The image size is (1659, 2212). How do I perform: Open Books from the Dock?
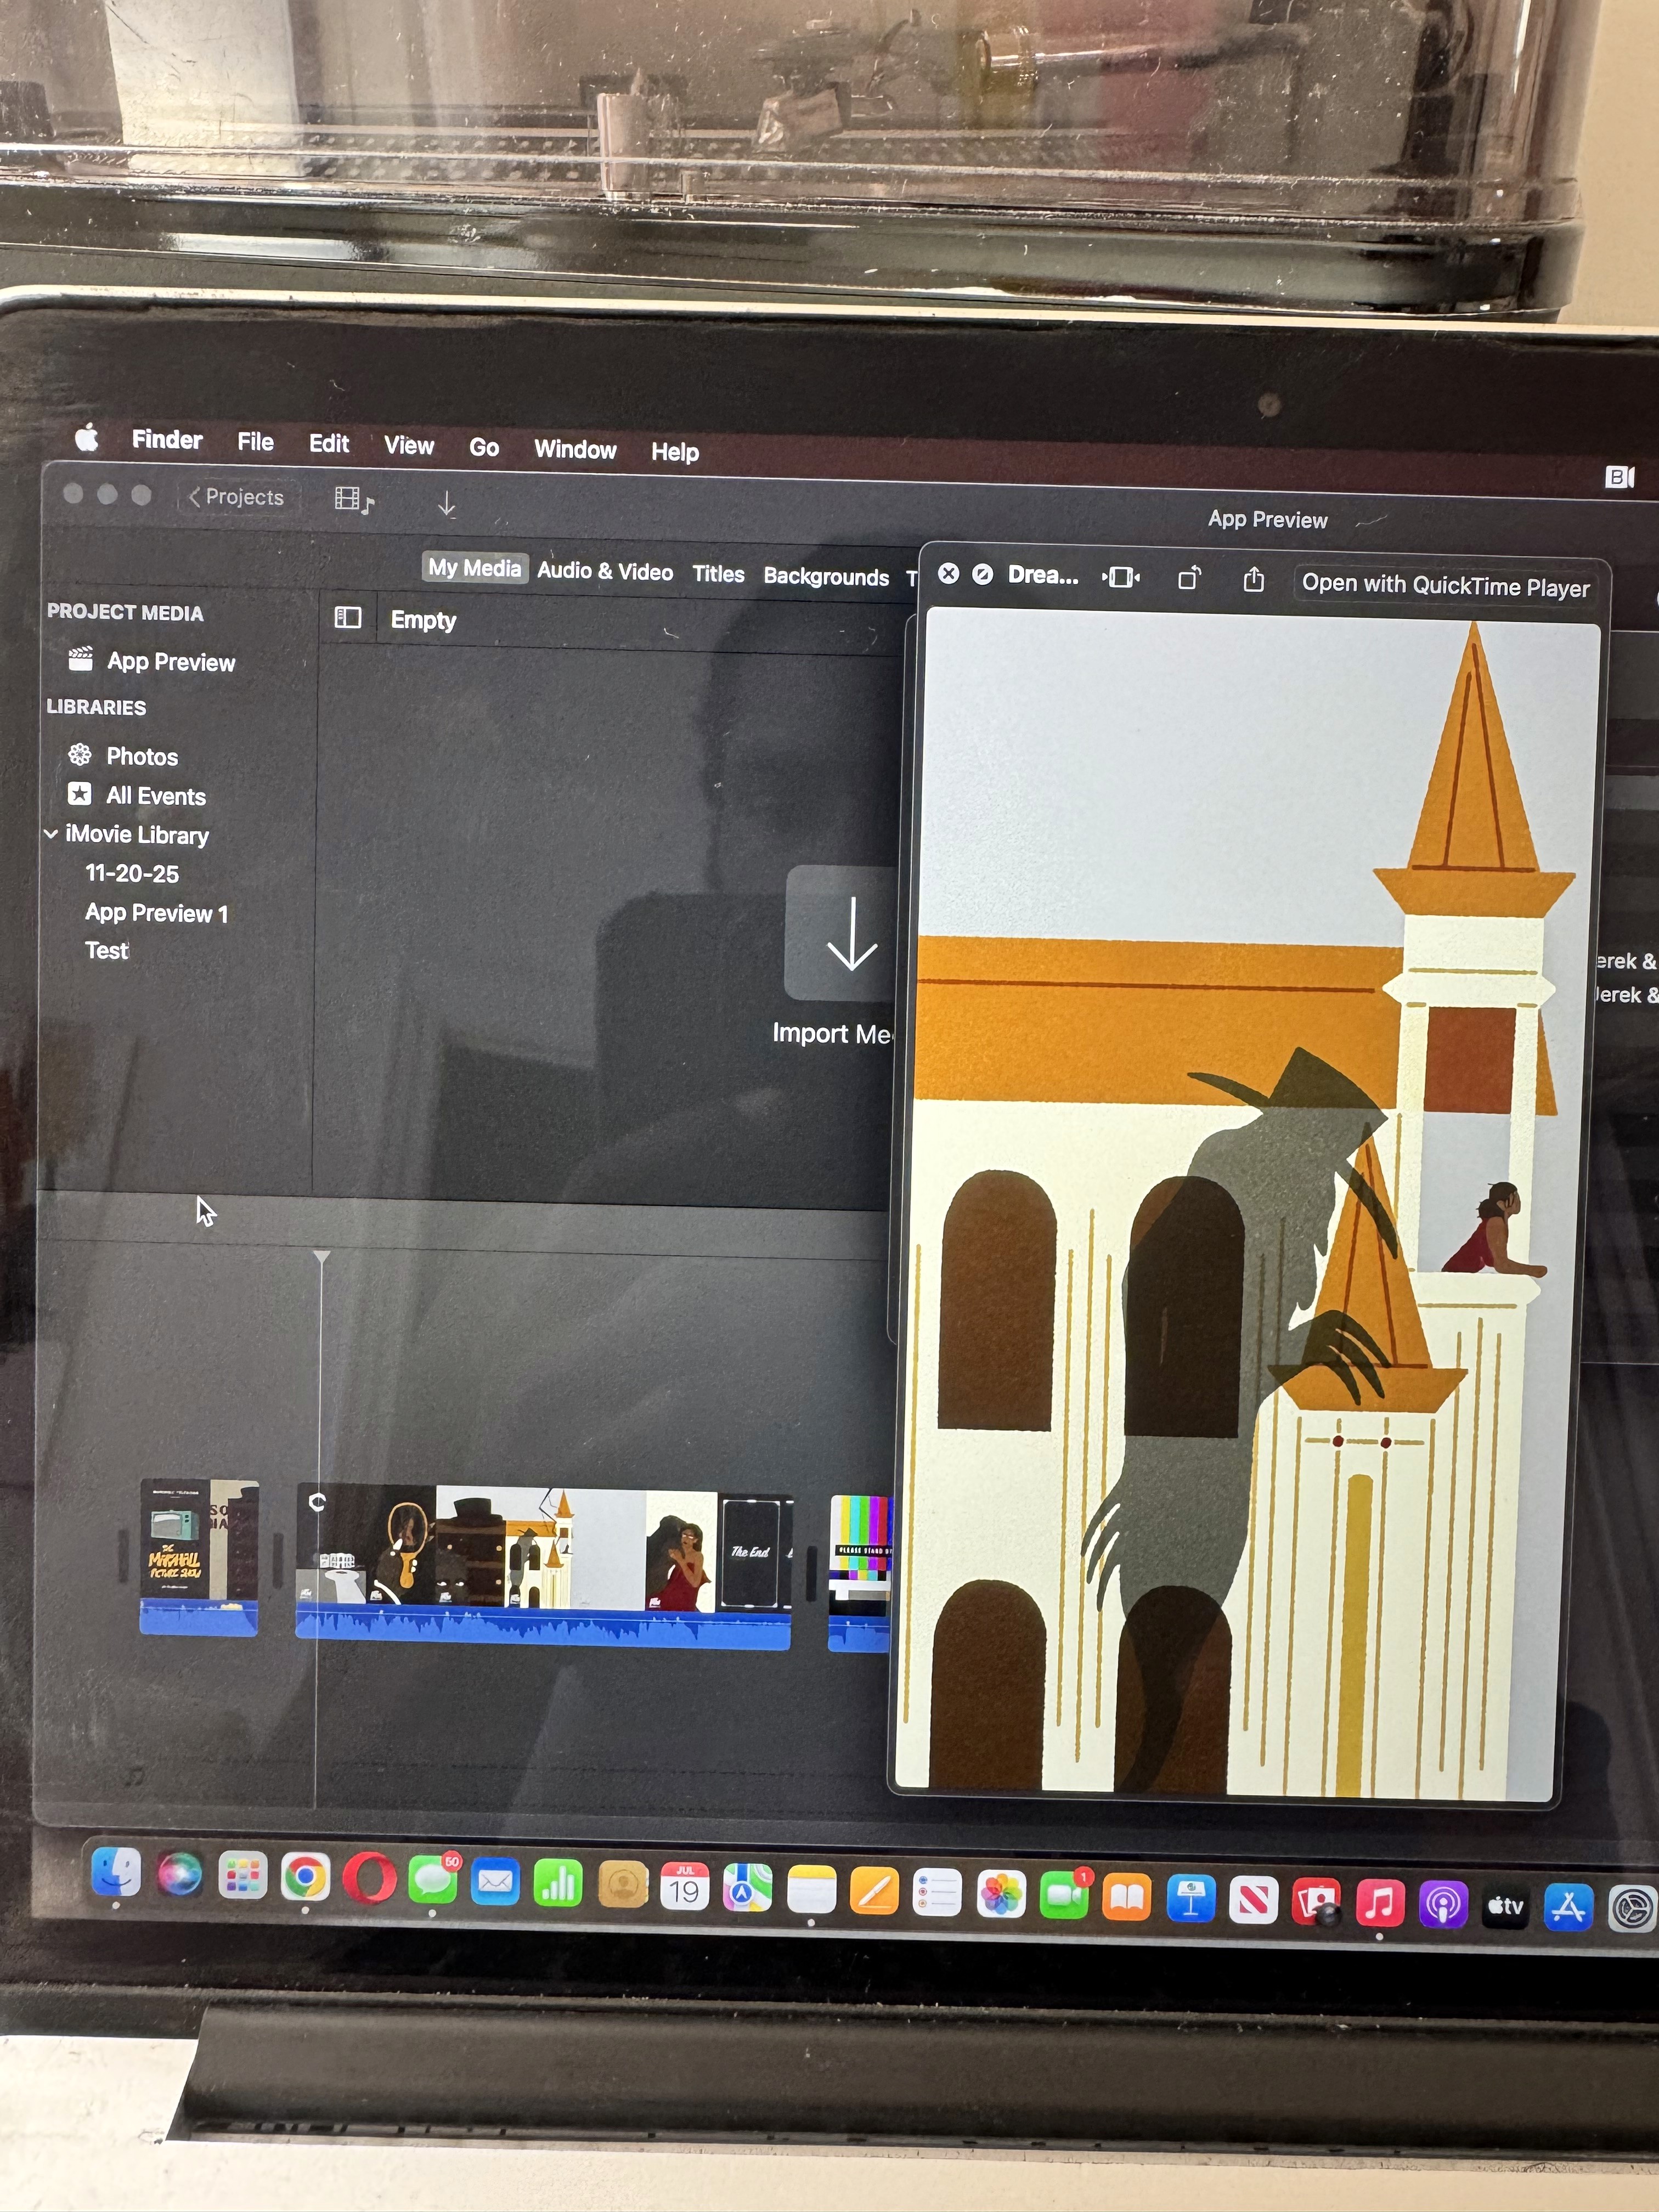click(1127, 1898)
